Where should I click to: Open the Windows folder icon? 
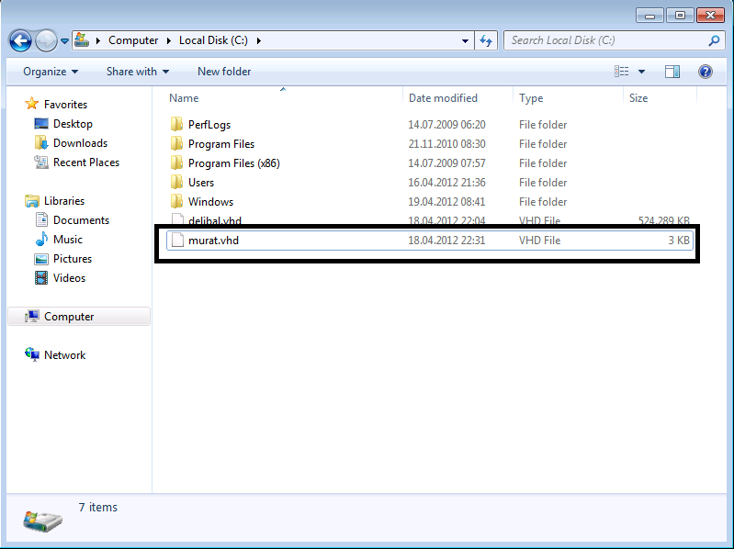(x=177, y=202)
